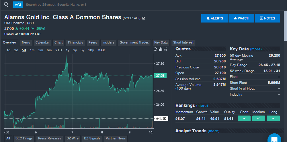Select the 1d chart range

[8, 50]
